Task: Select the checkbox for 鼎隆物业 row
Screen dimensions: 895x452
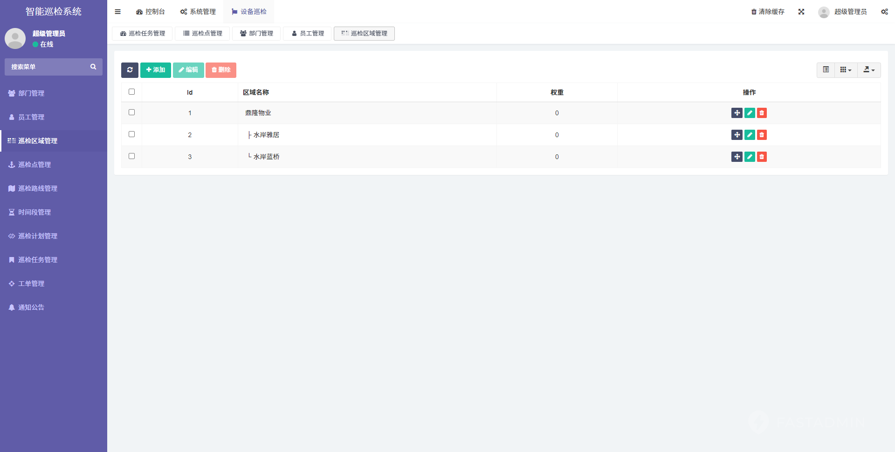Action: point(131,112)
